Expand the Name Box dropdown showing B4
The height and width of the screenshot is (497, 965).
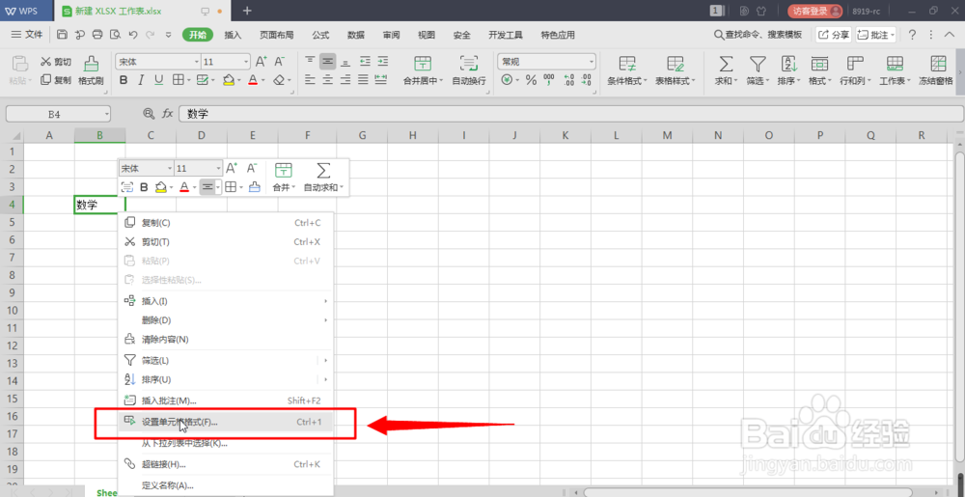(x=106, y=114)
